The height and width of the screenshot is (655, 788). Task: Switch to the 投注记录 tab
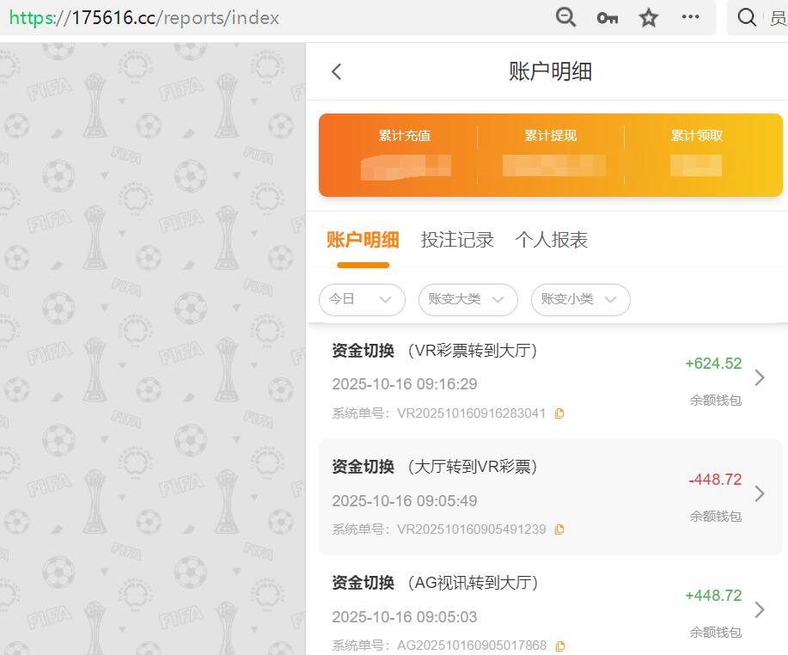coord(457,240)
